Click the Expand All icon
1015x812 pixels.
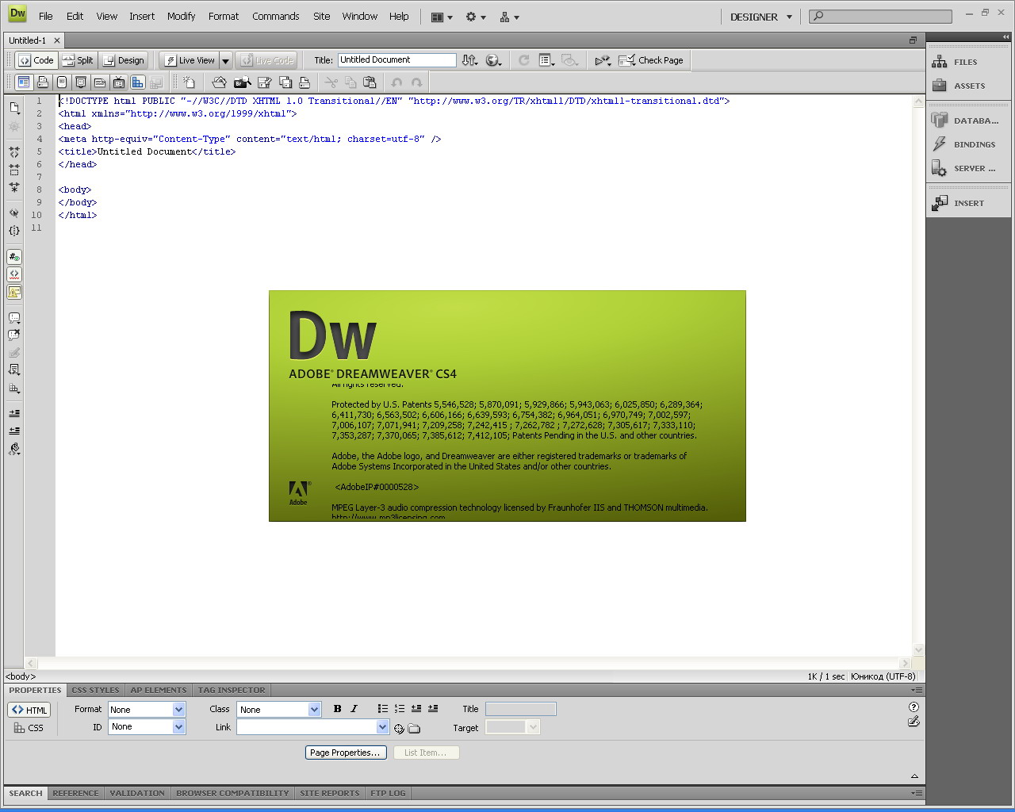pos(14,188)
